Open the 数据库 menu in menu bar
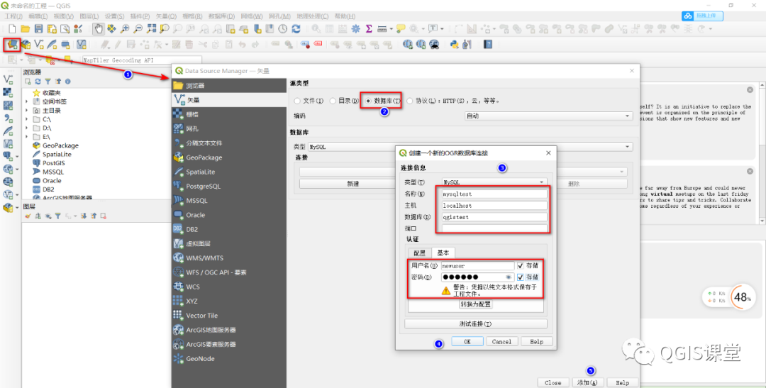The height and width of the screenshot is (388, 766). (221, 16)
